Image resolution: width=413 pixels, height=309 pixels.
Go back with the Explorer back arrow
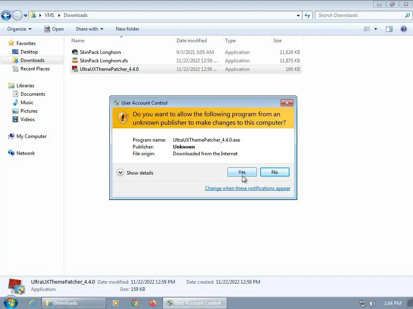coord(6,16)
